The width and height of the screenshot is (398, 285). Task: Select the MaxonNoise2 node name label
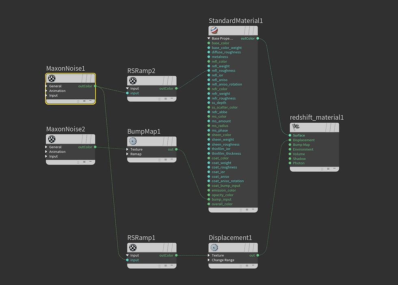65,129
